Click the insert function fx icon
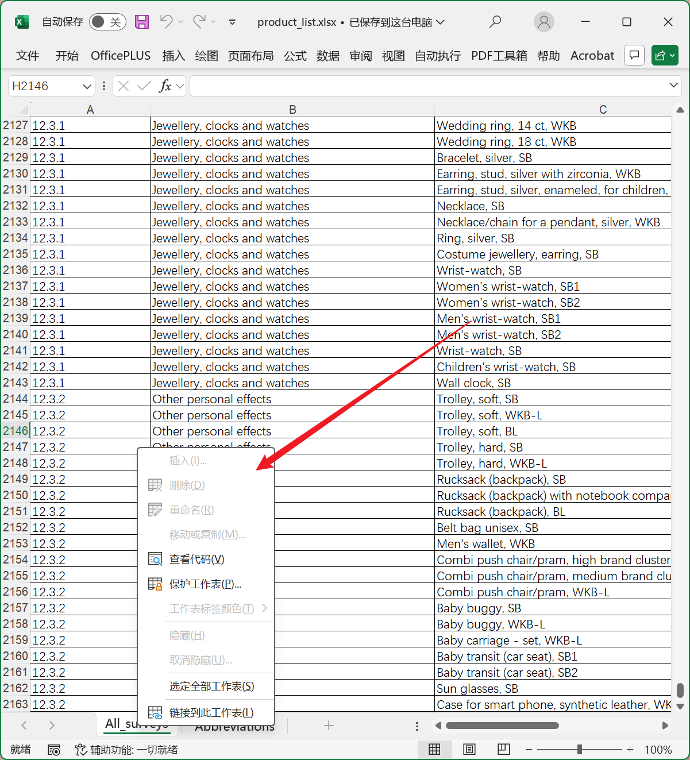The width and height of the screenshot is (690, 760). (x=165, y=86)
